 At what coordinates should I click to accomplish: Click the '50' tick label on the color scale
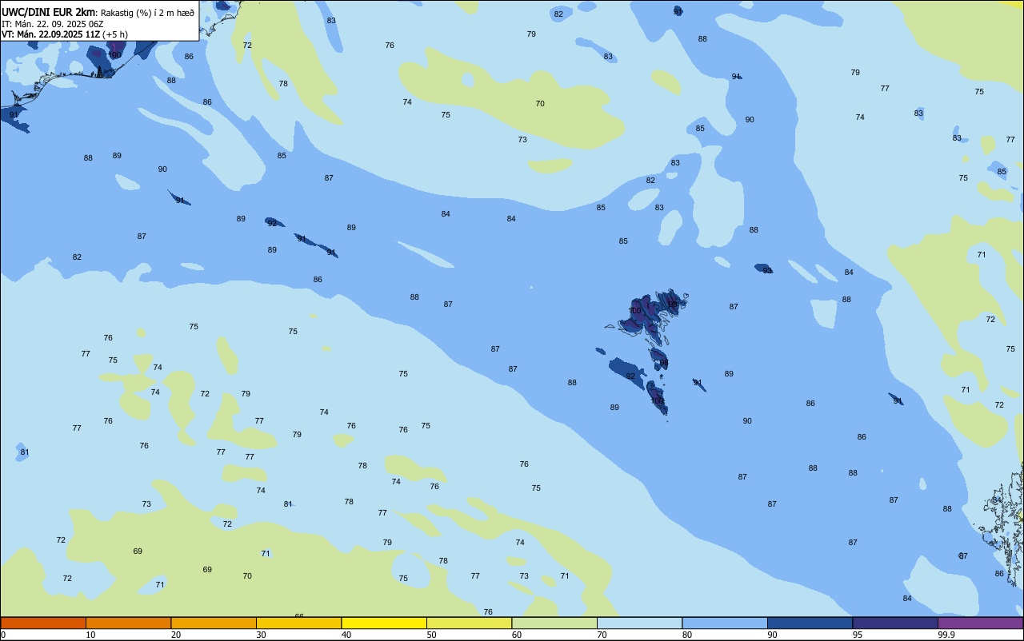(x=431, y=635)
